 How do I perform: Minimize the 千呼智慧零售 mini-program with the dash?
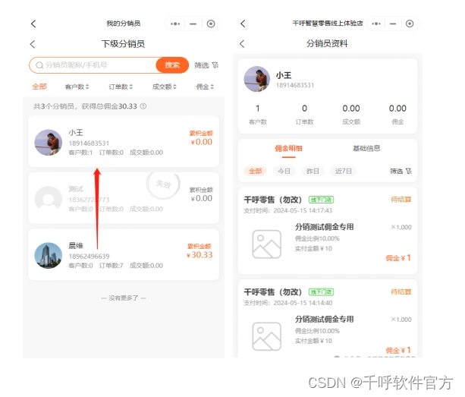[x=393, y=24]
